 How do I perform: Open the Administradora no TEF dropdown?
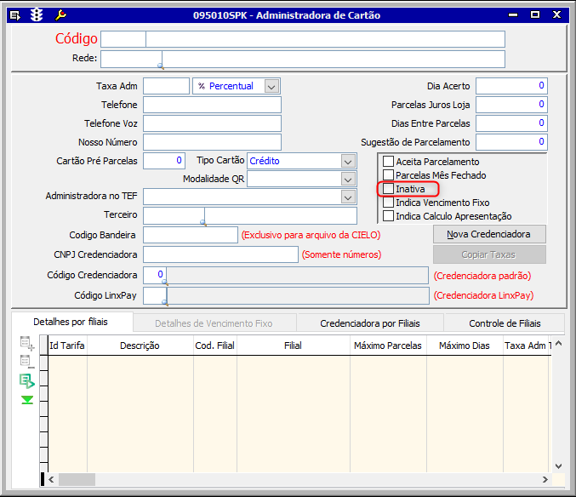coord(347,197)
